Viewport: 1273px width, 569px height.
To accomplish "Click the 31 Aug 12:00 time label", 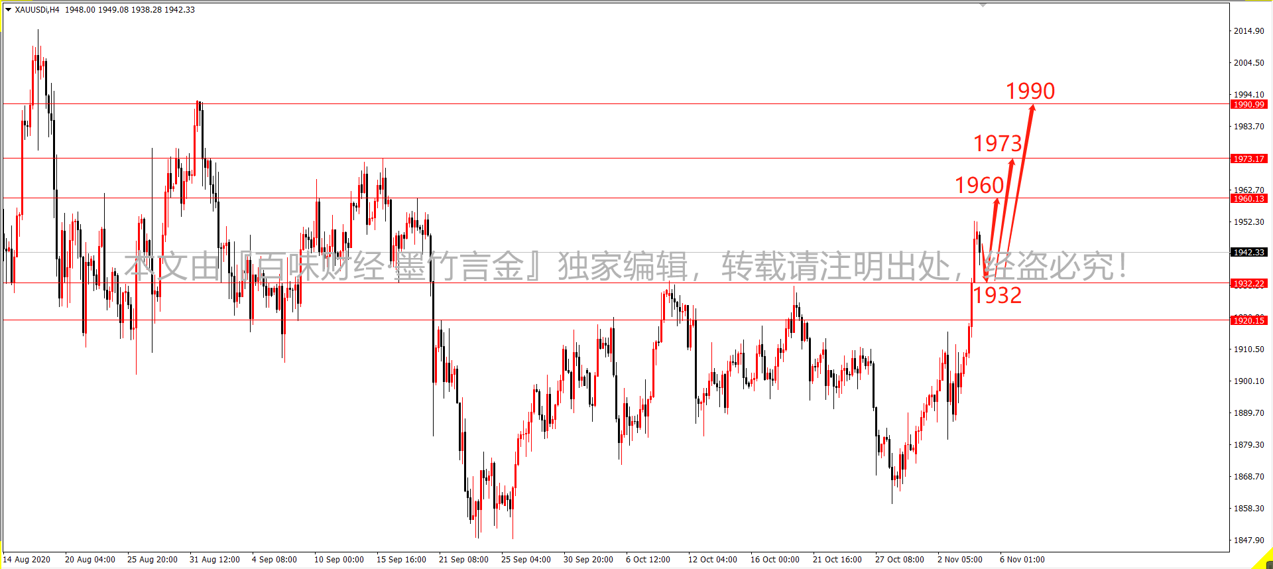I will pos(215,560).
